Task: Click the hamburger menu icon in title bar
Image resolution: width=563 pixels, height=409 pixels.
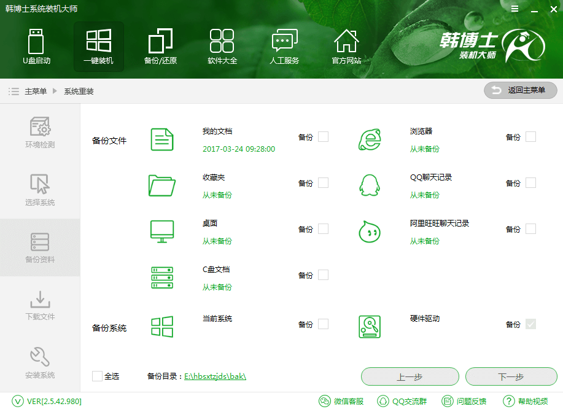Action: (514, 9)
